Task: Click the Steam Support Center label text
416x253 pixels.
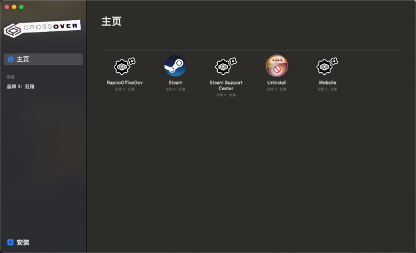Action: [x=226, y=85]
